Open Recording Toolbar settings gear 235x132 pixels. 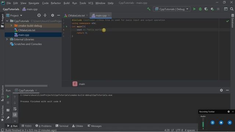tap(228, 111)
